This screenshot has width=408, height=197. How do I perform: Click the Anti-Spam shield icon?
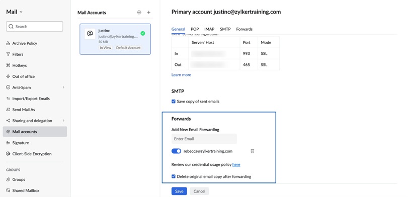tap(8, 87)
